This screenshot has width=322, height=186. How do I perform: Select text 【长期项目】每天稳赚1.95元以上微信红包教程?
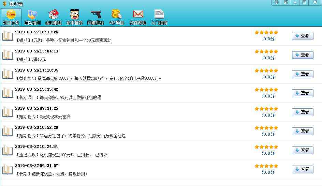[x=58, y=98]
